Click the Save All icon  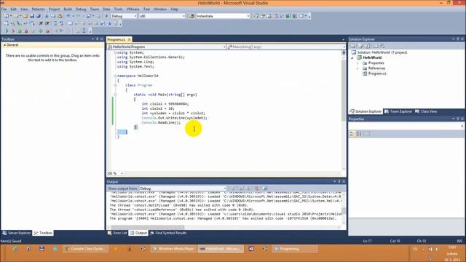pyautogui.click(x=39, y=16)
